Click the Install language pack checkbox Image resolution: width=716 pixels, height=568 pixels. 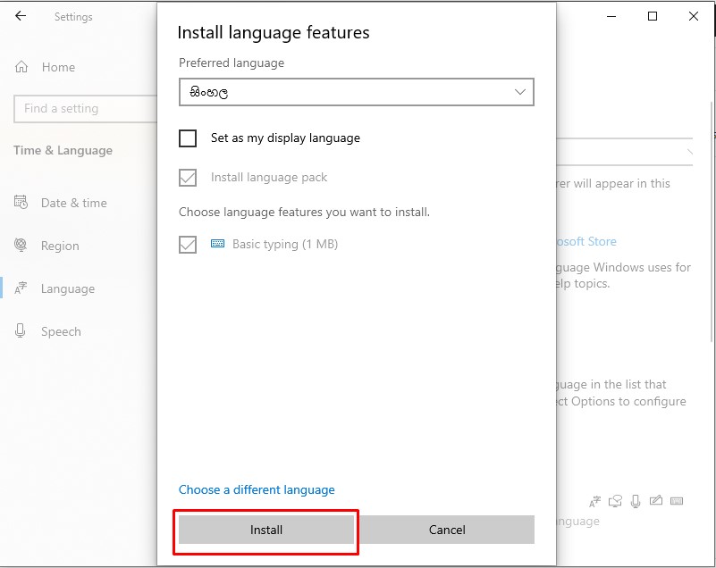tap(188, 178)
